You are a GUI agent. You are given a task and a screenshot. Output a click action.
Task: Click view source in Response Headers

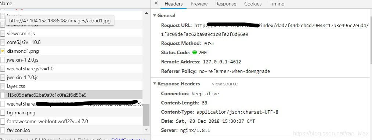225,84
